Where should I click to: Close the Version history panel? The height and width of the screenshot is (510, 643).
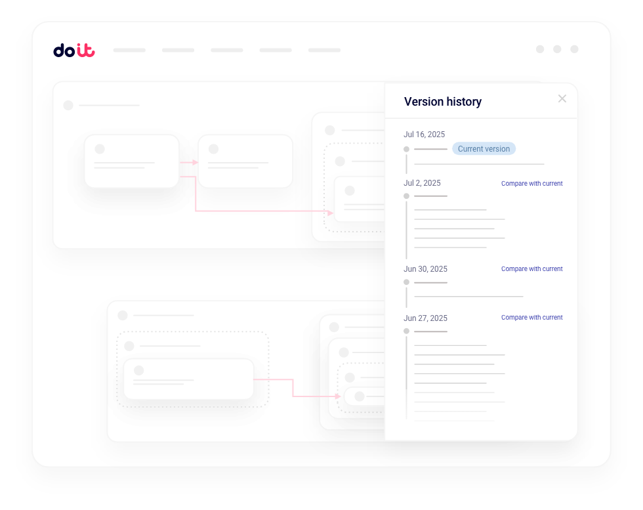tap(562, 98)
